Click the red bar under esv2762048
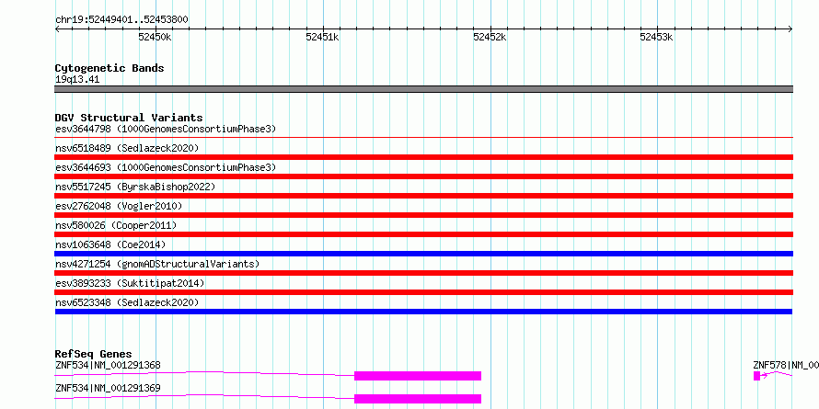Screen dimensions: 819x409 [423, 215]
